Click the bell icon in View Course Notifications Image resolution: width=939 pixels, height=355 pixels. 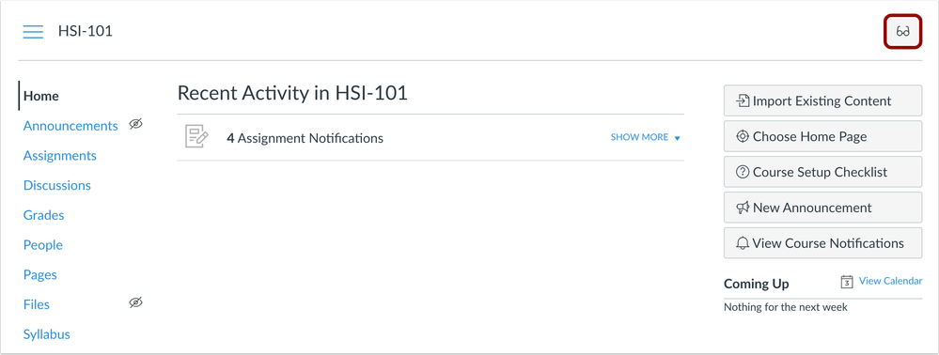[743, 243]
